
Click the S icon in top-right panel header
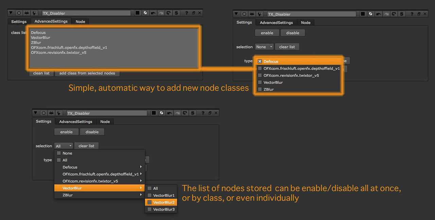point(402,14)
